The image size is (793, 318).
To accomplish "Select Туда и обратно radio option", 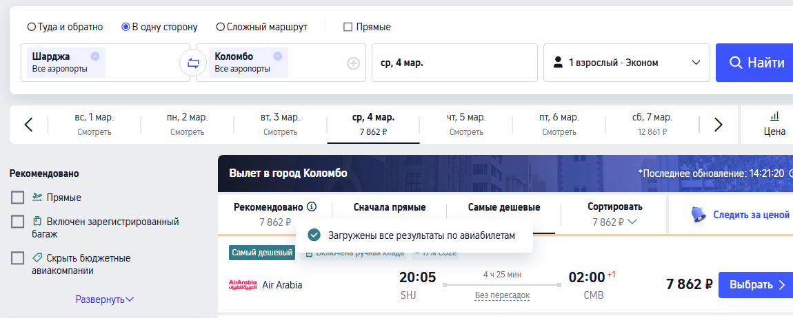I will (x=31, y=28).
